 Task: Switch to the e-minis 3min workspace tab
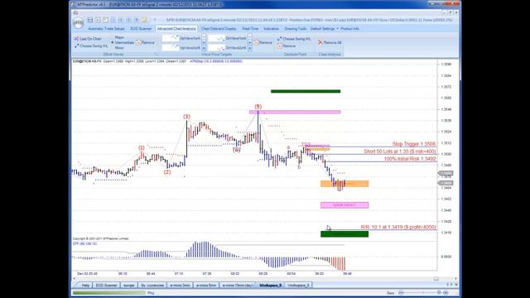click(x=180, y=286)
